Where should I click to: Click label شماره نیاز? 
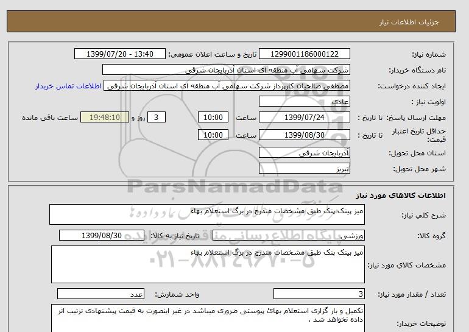[429, 54]
